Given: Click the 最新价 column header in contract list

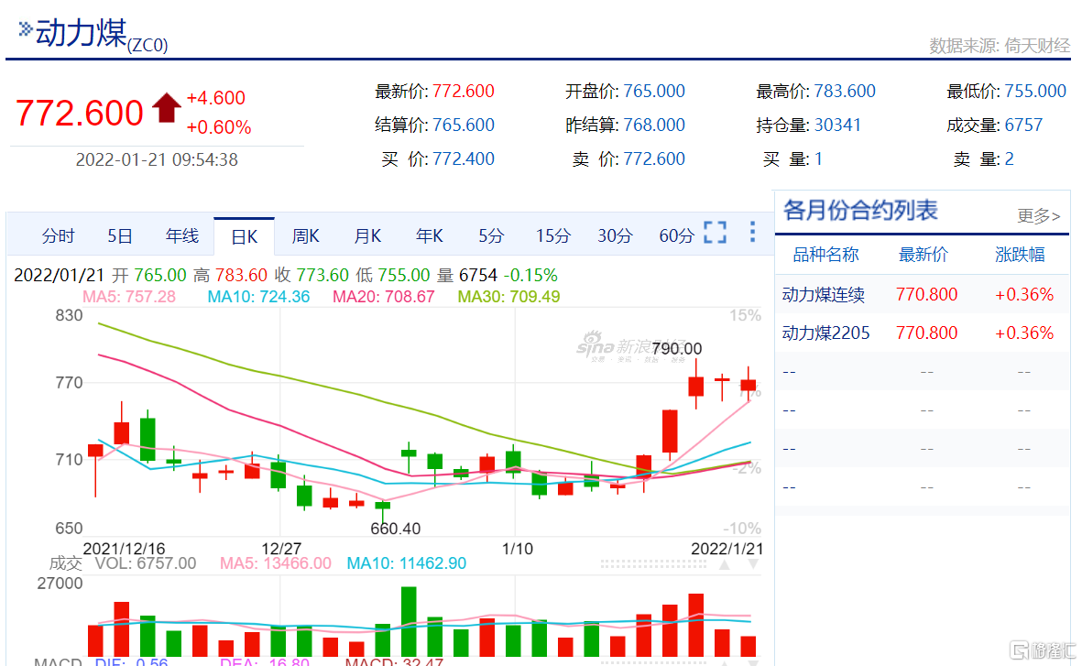Looking at the screenshot, I should [x=924, y=255].
